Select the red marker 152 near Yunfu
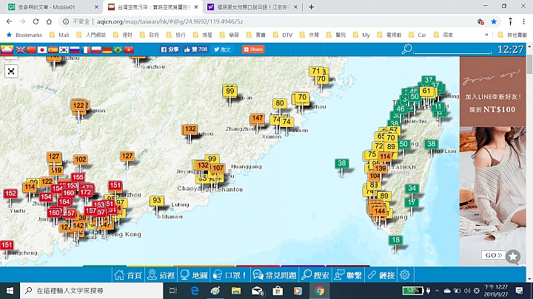The height and width of the screenshot is (299, 533). pyautogui.click(x=10, y=193)
